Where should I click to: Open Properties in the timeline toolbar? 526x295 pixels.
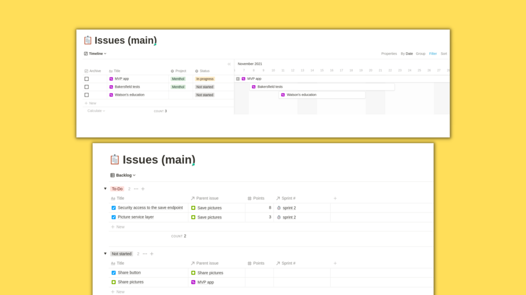click(x=389, y=53)
